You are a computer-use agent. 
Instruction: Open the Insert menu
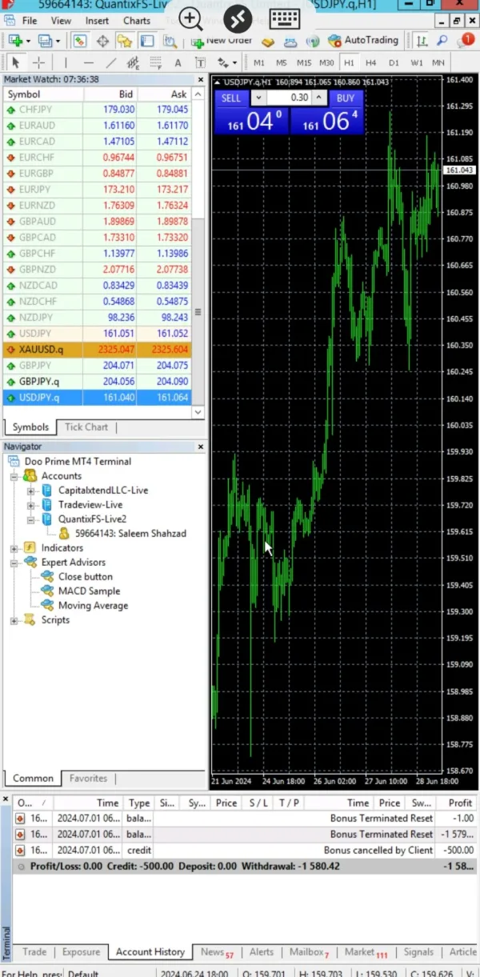click(97, 21)
